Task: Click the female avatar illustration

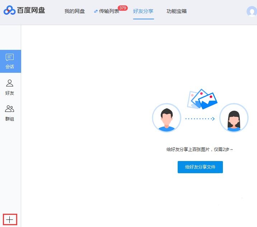Action: pos(234,118)
